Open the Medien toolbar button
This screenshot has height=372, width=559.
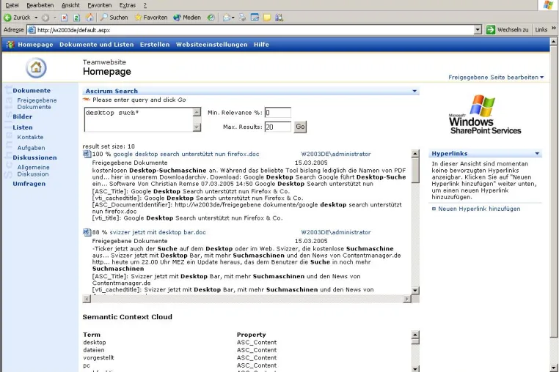coord(187,18)
